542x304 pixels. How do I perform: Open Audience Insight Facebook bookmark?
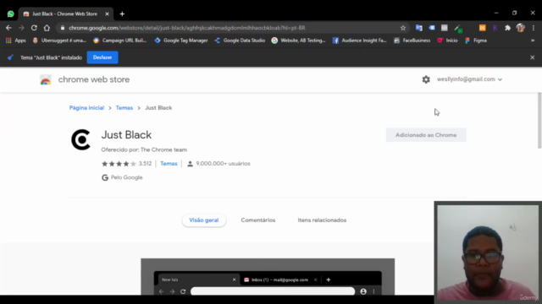359,41
